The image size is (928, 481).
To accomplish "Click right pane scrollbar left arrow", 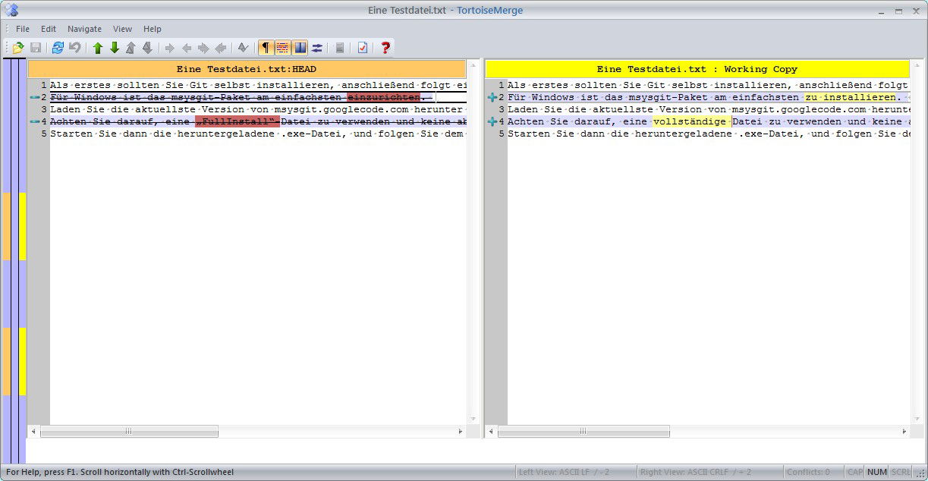I will 491,431.
